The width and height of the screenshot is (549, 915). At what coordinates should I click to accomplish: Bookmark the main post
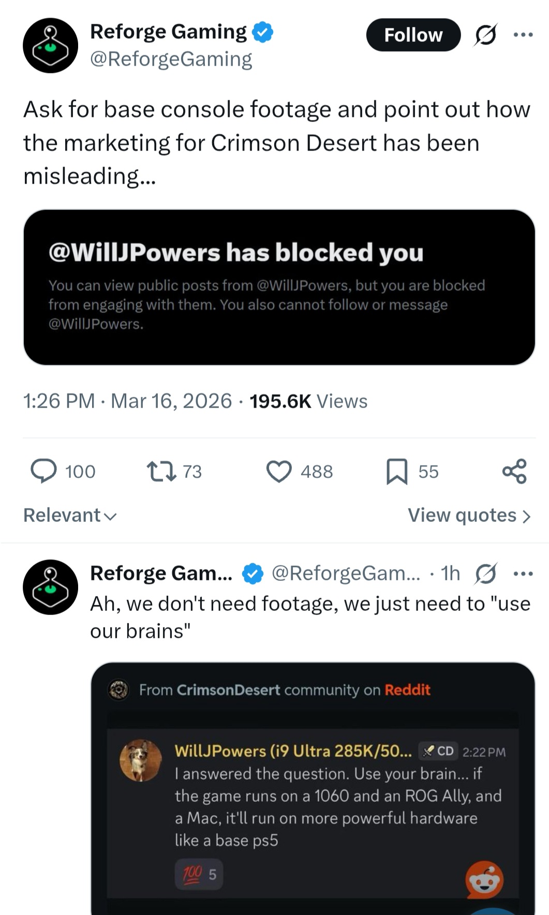pos(397,471)
